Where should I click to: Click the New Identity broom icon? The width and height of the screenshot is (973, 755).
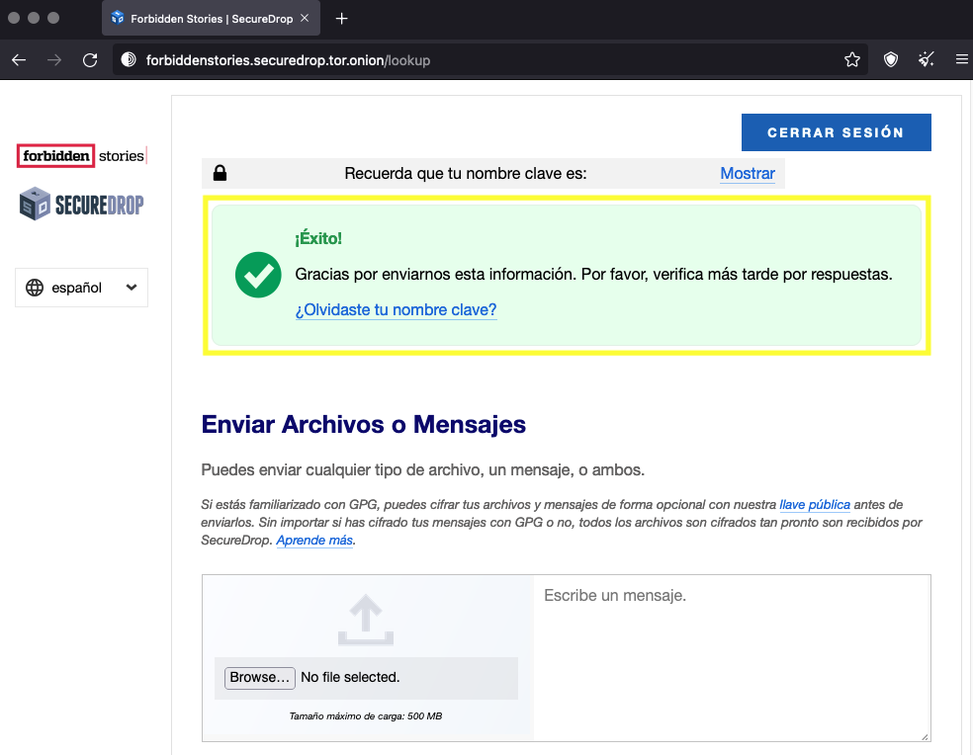pos(927,60)
